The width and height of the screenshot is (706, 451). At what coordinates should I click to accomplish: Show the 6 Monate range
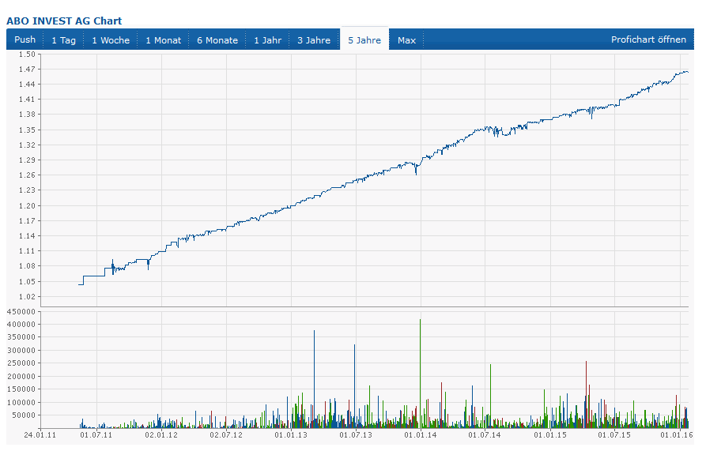coord(217,40)
